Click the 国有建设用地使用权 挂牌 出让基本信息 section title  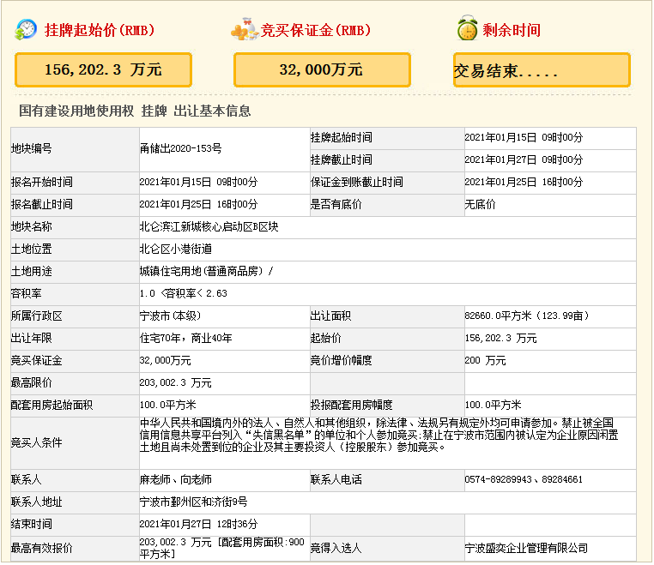point(135,111)
